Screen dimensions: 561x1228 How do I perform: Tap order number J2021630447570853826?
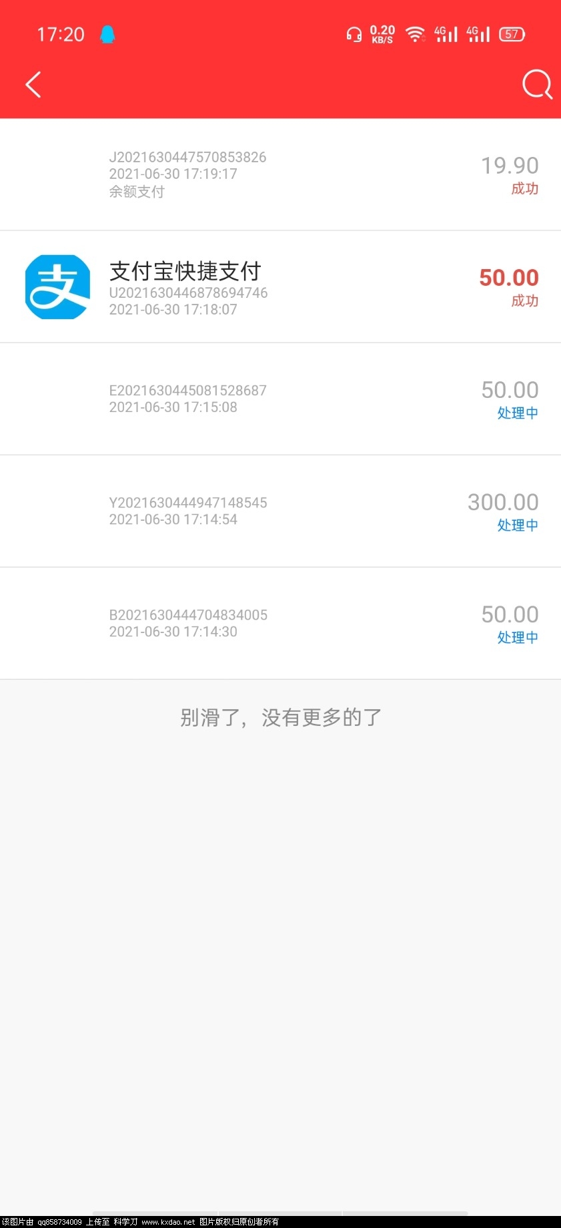tap(187, 157)
